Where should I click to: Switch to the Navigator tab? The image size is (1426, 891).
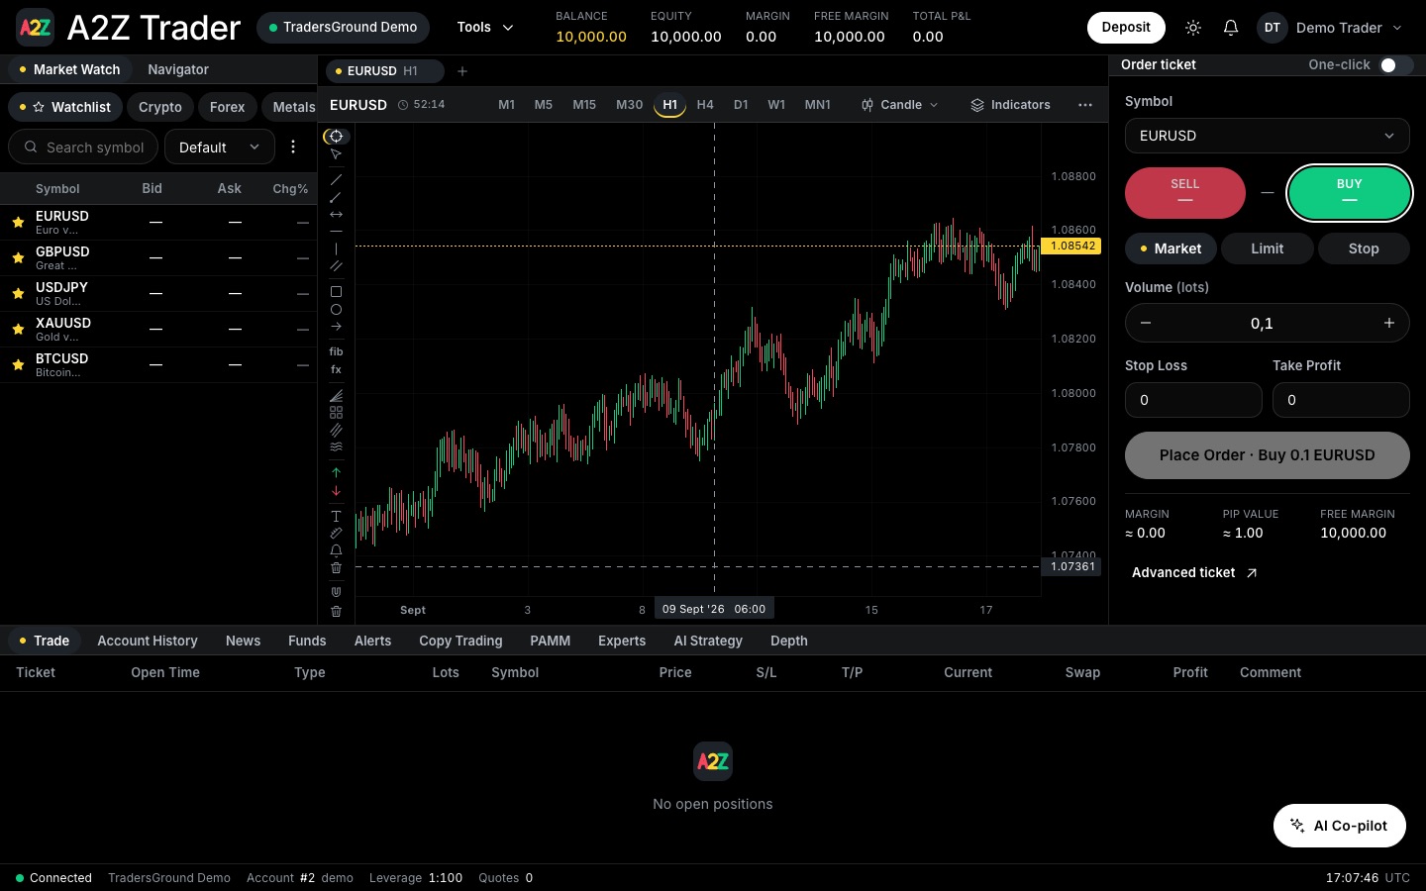(178, 69)
